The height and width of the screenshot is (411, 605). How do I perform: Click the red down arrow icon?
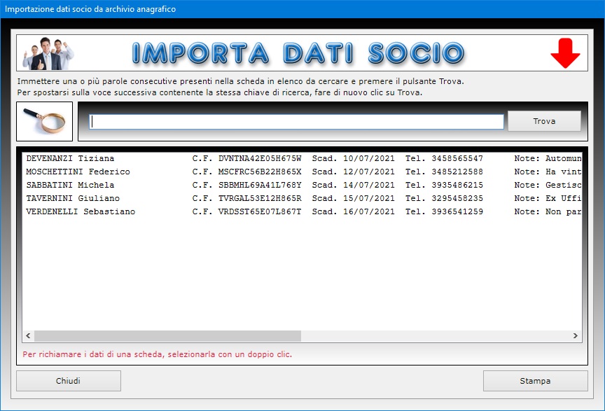click(x=565, y=53)
